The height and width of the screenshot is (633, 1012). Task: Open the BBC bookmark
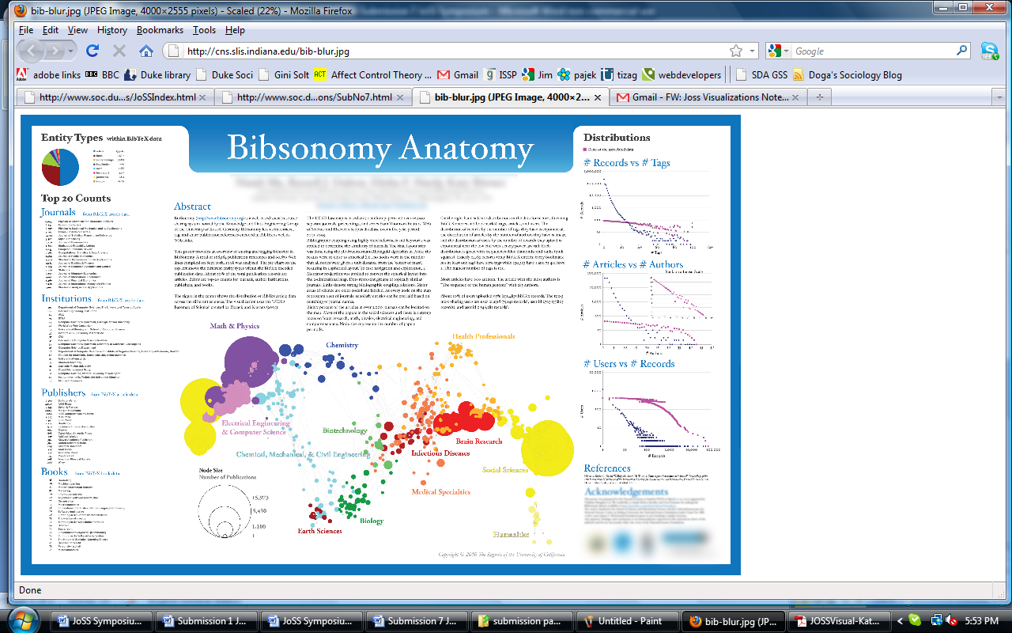pos(102,74)
